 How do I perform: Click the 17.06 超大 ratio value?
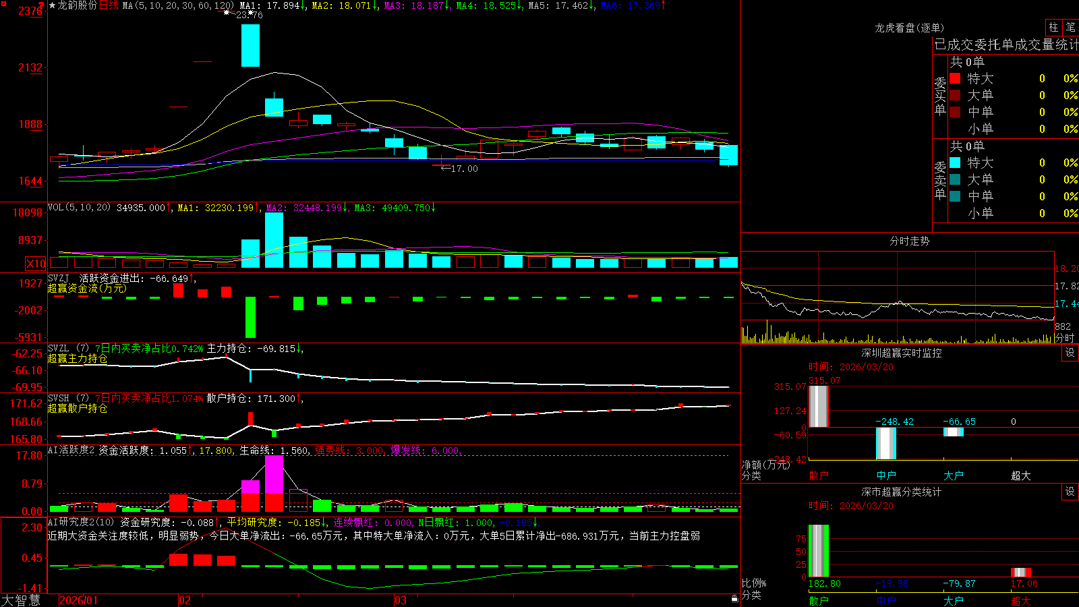tap(1024, 583)
